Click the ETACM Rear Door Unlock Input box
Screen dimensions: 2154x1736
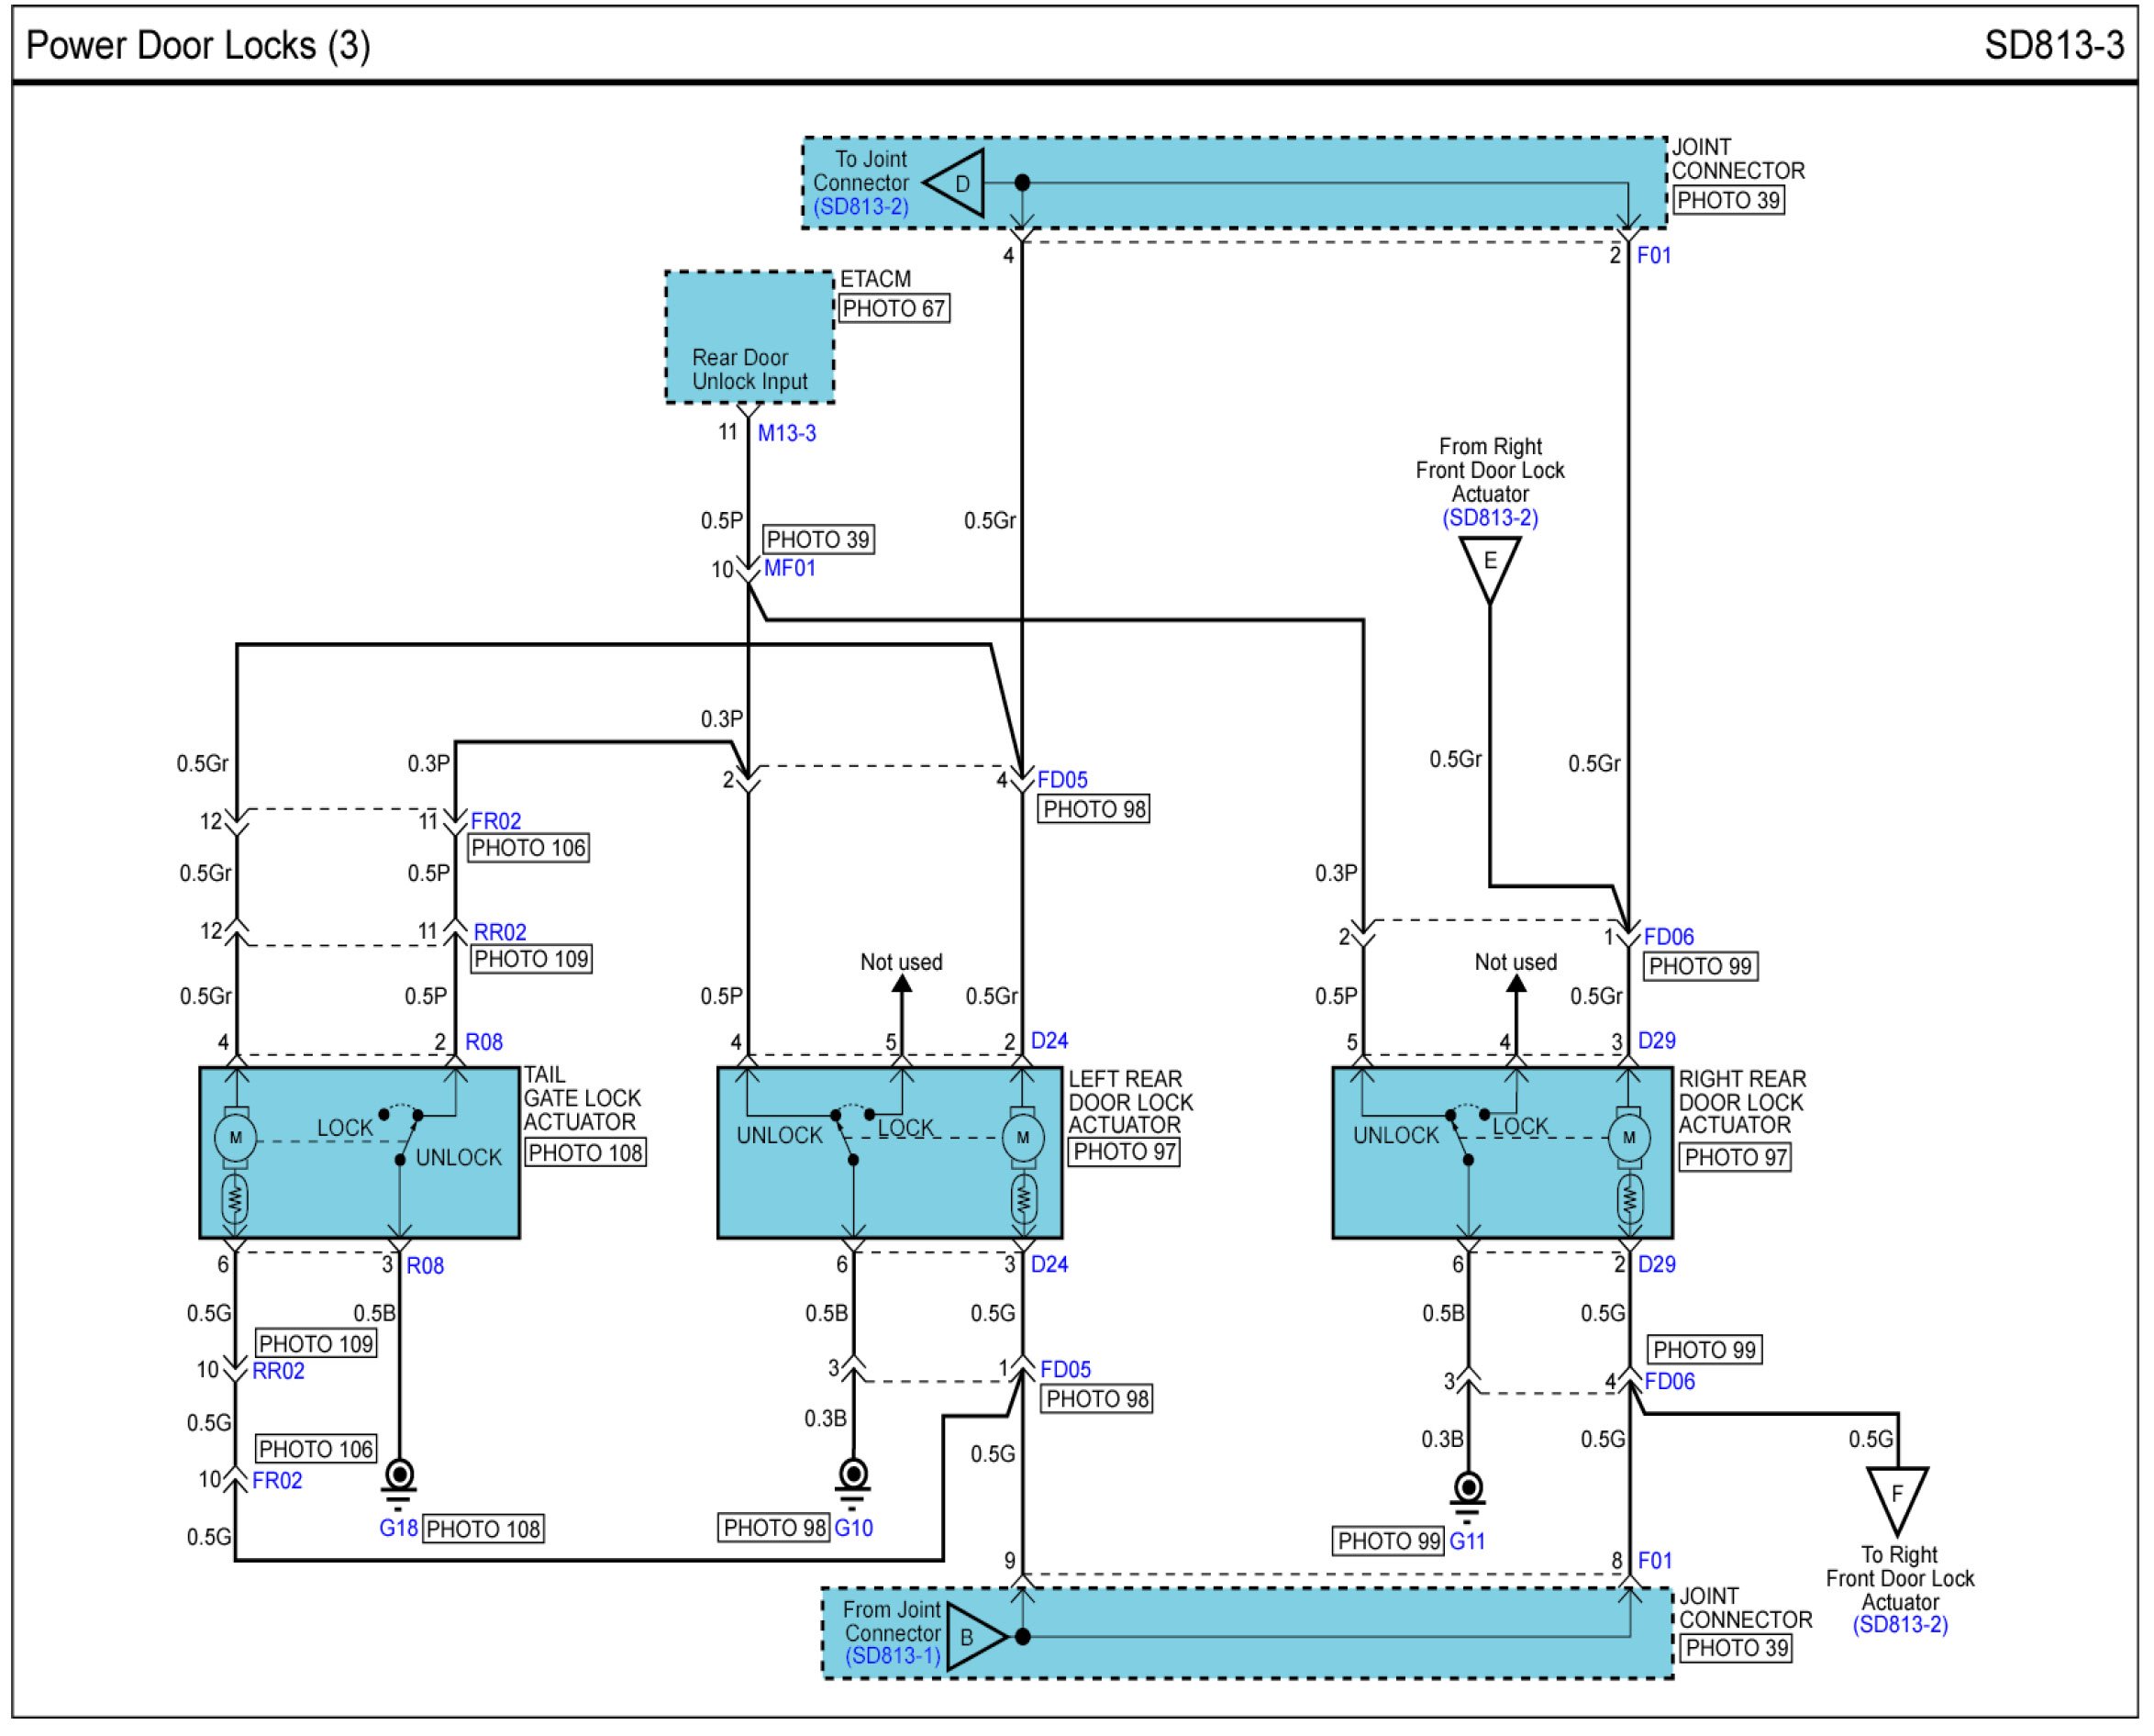tap(749, 338)
